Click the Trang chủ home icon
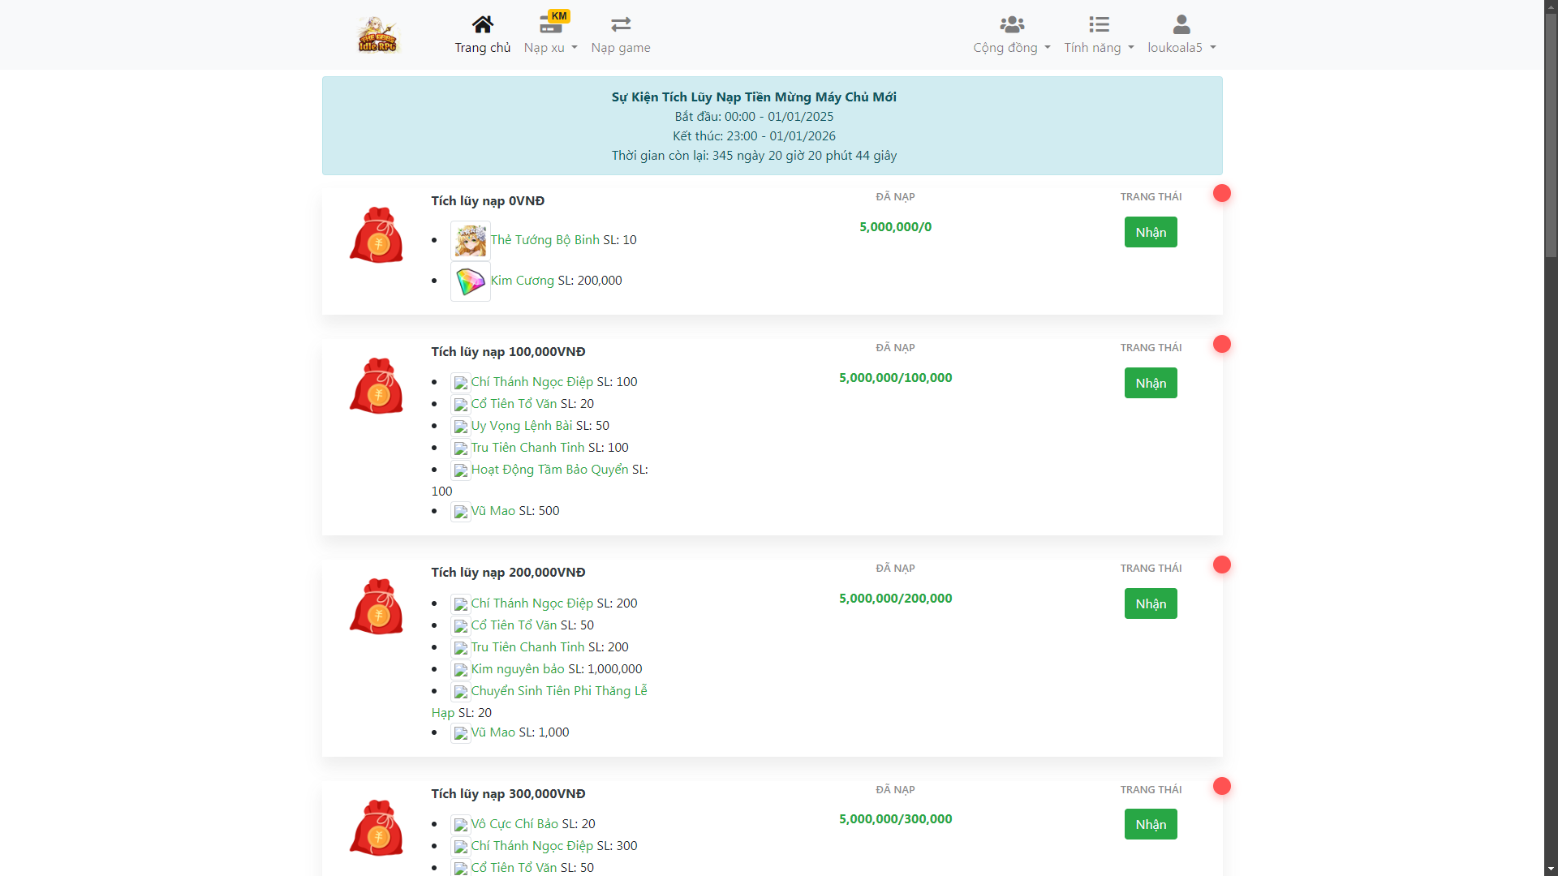The height and width of the screenshot is (876, 1558). [x=483, y=24]
